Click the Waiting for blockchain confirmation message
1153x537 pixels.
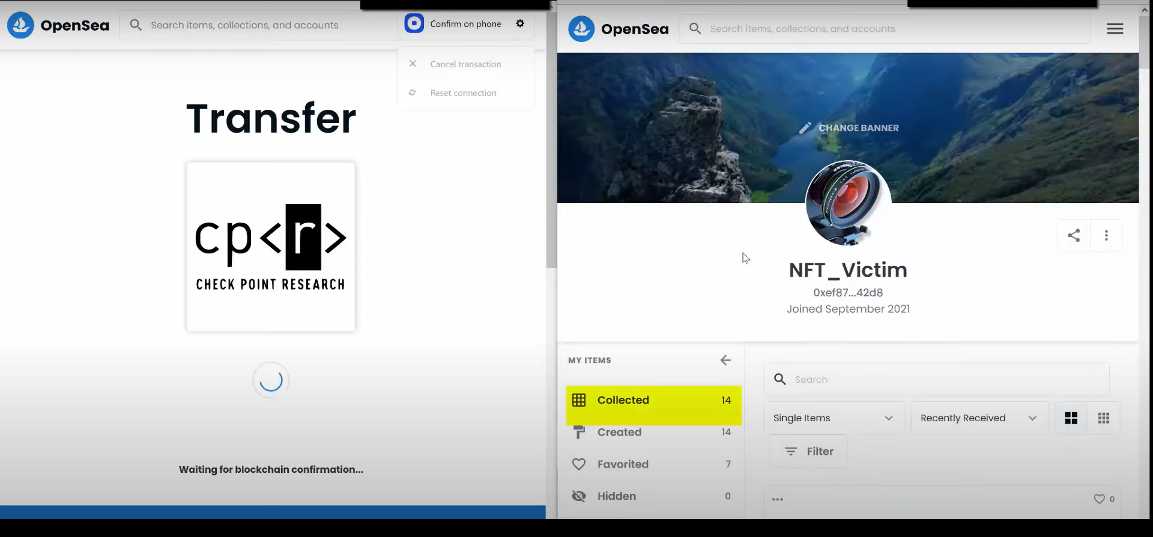click(271, 469)
